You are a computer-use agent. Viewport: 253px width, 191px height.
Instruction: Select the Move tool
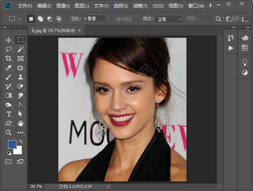[x=9, y=40]
